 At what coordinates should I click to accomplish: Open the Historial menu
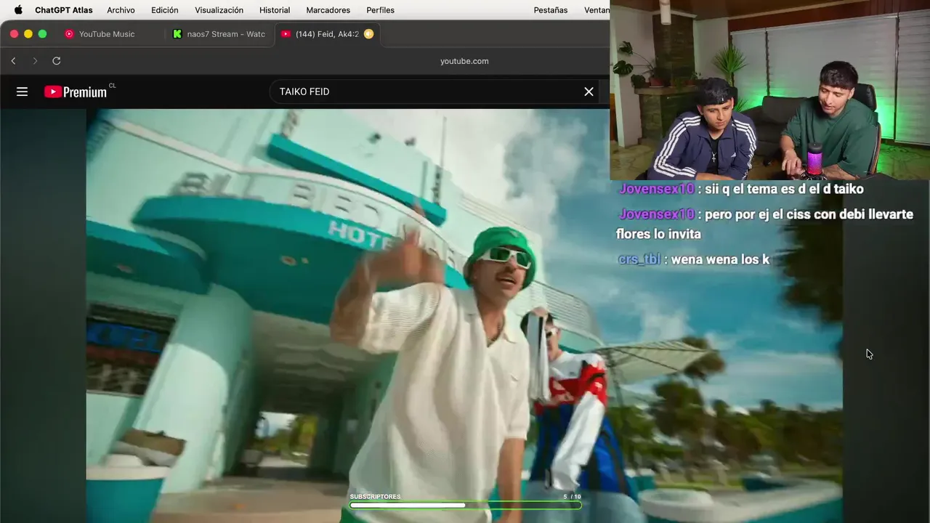coord(275,10)
